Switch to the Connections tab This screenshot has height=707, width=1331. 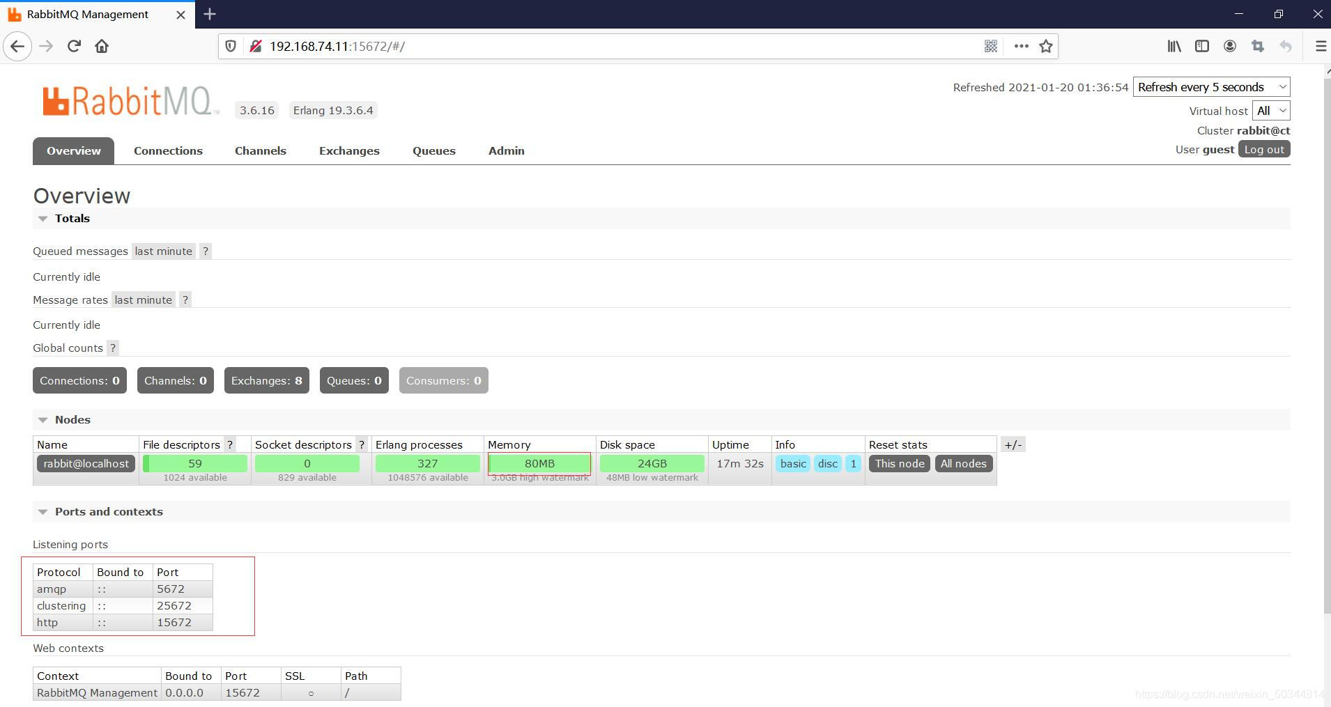point(168,151)
